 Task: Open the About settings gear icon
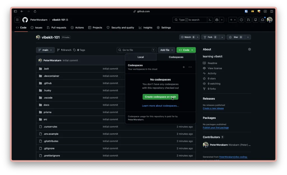coord(249,49)
